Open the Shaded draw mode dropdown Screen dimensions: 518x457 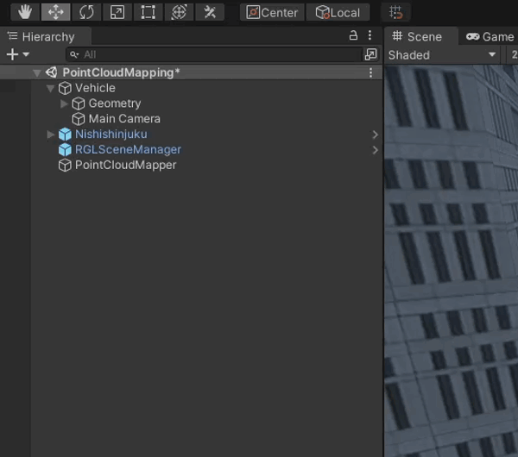(442, 54)
